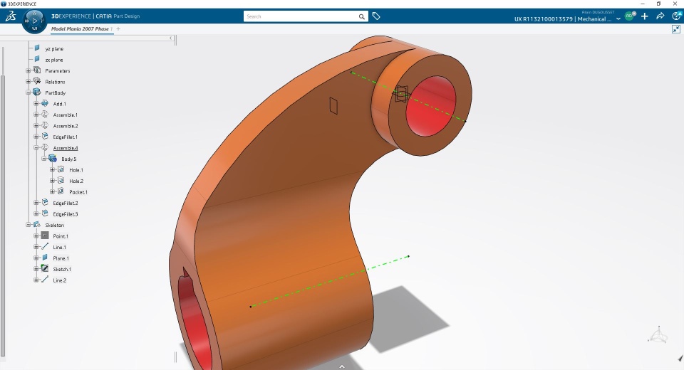Select the 'Pocket.1' label
This screenshot has height=370, width=684.
[78, 192]
